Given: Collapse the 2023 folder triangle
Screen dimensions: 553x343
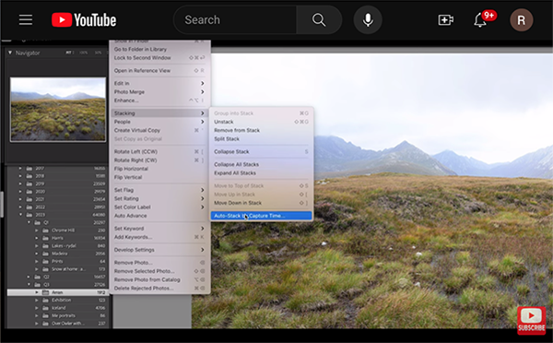Looking at the screenshot, I should (x=20, y=215).
